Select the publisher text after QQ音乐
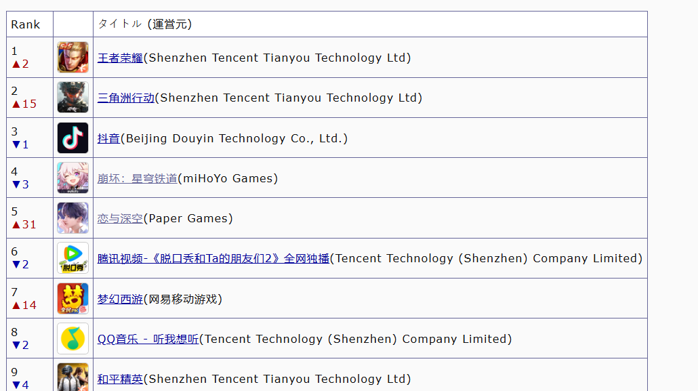 click(x=356, y=339)
